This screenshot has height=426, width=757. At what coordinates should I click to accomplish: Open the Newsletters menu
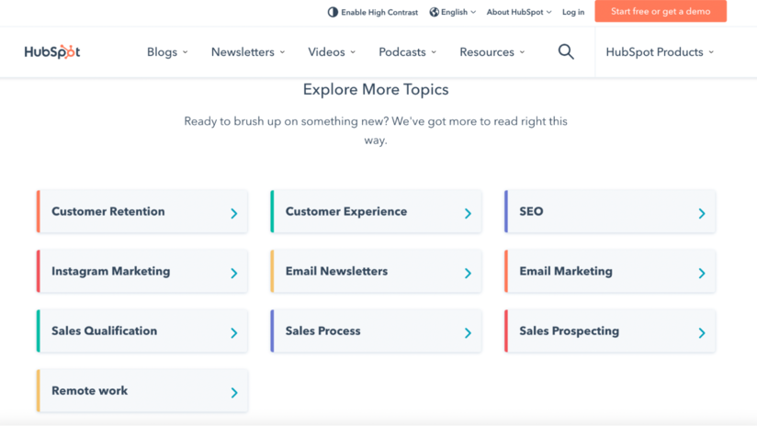248,52
